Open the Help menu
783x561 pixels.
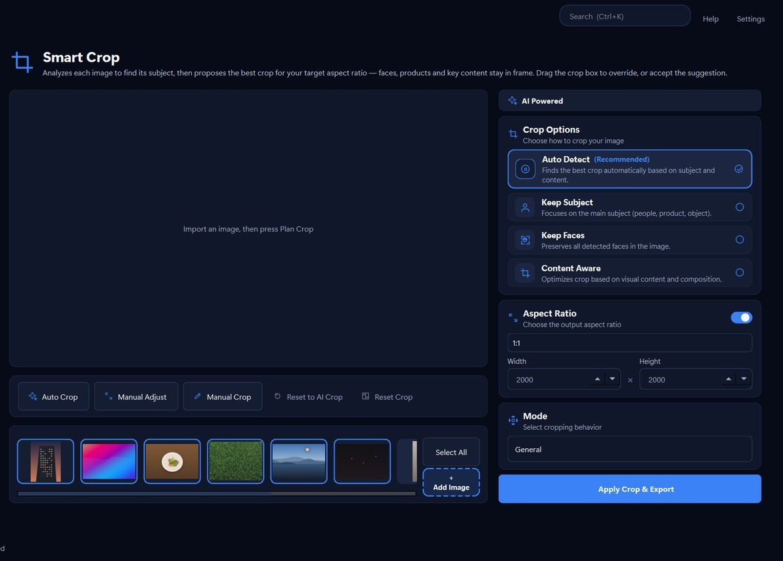point(711,19)
